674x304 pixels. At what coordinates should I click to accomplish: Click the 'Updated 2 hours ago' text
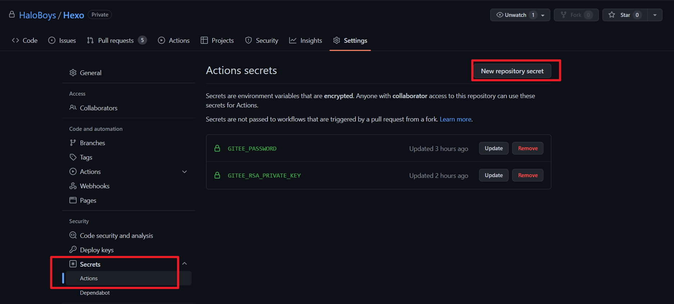click(x=438, y=176)
